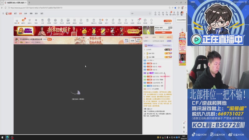249x140 pixels.
Task: Click the orange PC client button
Action: point(167,21)
